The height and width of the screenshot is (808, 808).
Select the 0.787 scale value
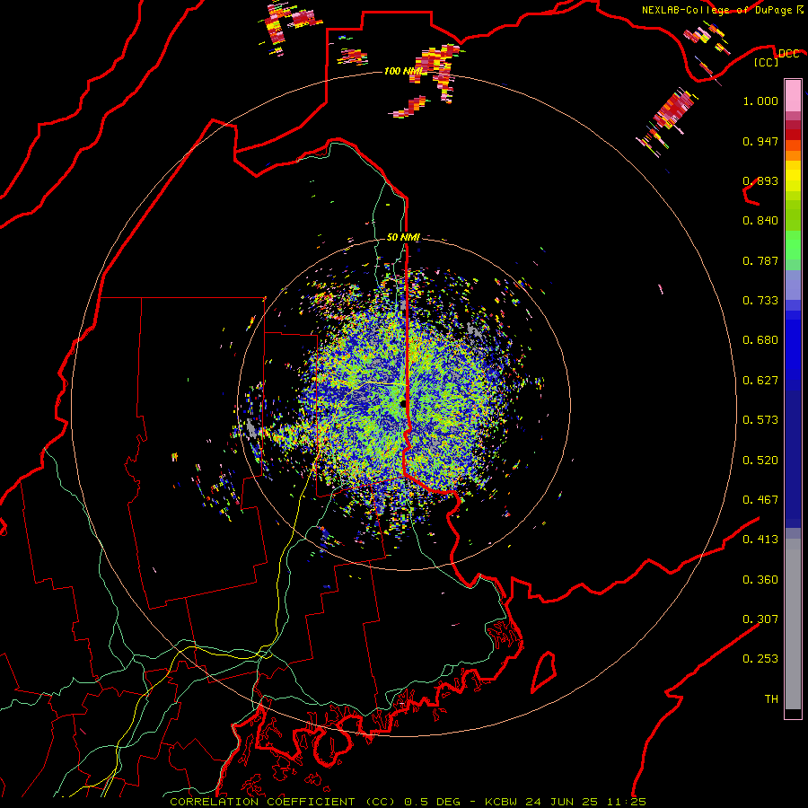coord(760,260)
